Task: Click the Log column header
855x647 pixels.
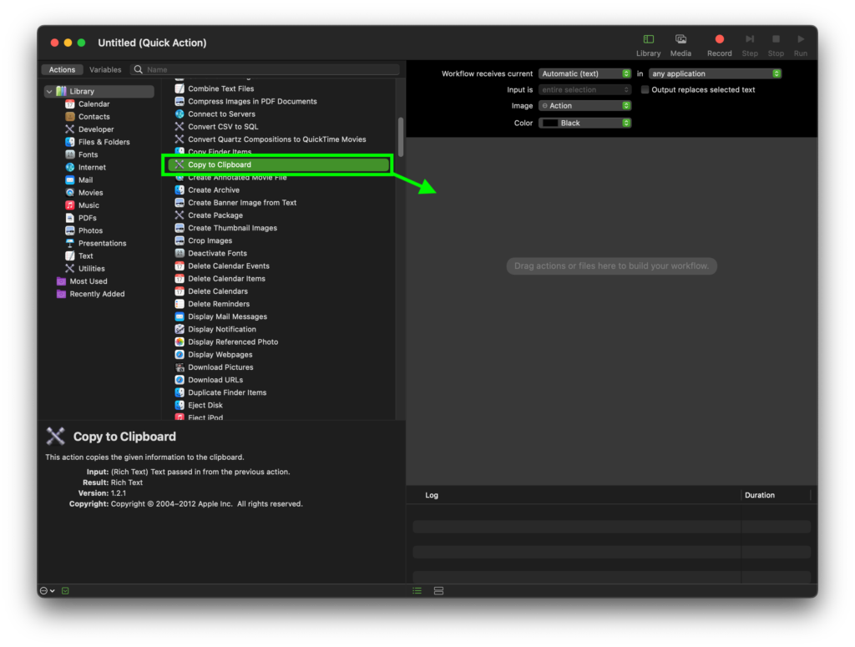Action: (x=432, y=495)
